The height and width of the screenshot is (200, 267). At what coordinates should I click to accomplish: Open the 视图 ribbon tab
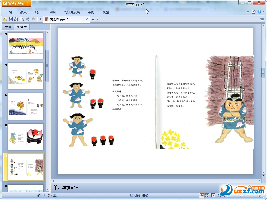(106, 12)
